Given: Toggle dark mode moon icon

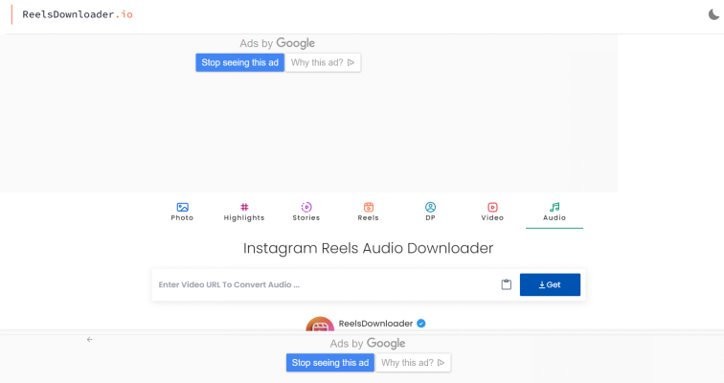Looking at the screenshot, I should click(713, 14).
